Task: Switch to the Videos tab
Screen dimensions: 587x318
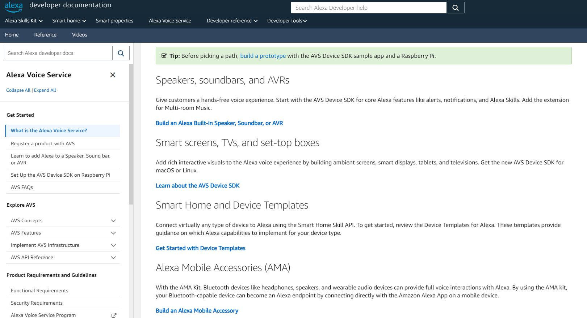Action: (x=79, y=35)
